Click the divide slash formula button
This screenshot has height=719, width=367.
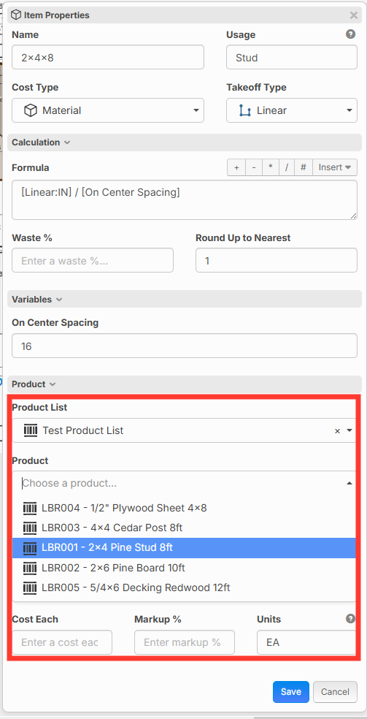287,167
